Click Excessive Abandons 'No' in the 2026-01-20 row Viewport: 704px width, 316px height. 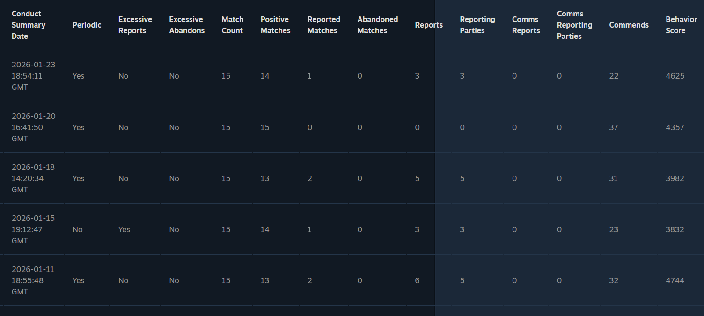tap(174, 127)
